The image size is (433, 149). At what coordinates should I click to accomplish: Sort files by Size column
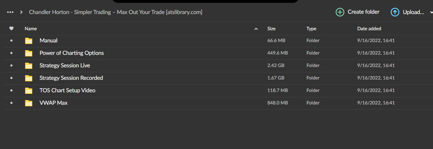[271, 29]
